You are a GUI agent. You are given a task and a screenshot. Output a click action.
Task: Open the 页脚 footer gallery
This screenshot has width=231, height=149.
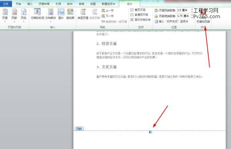(14, 14)
